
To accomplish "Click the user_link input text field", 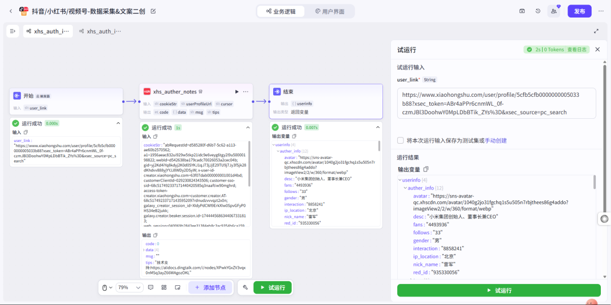I will pos(497,103).
